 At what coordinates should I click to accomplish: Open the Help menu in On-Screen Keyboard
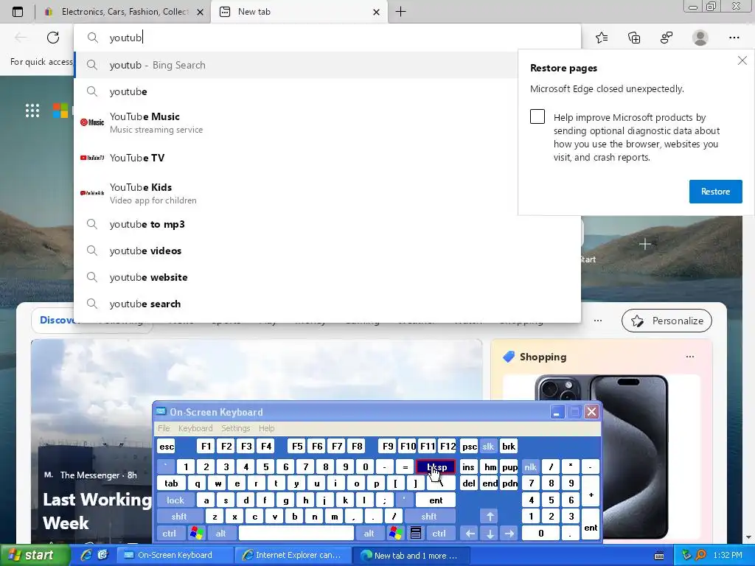point(266,428)
